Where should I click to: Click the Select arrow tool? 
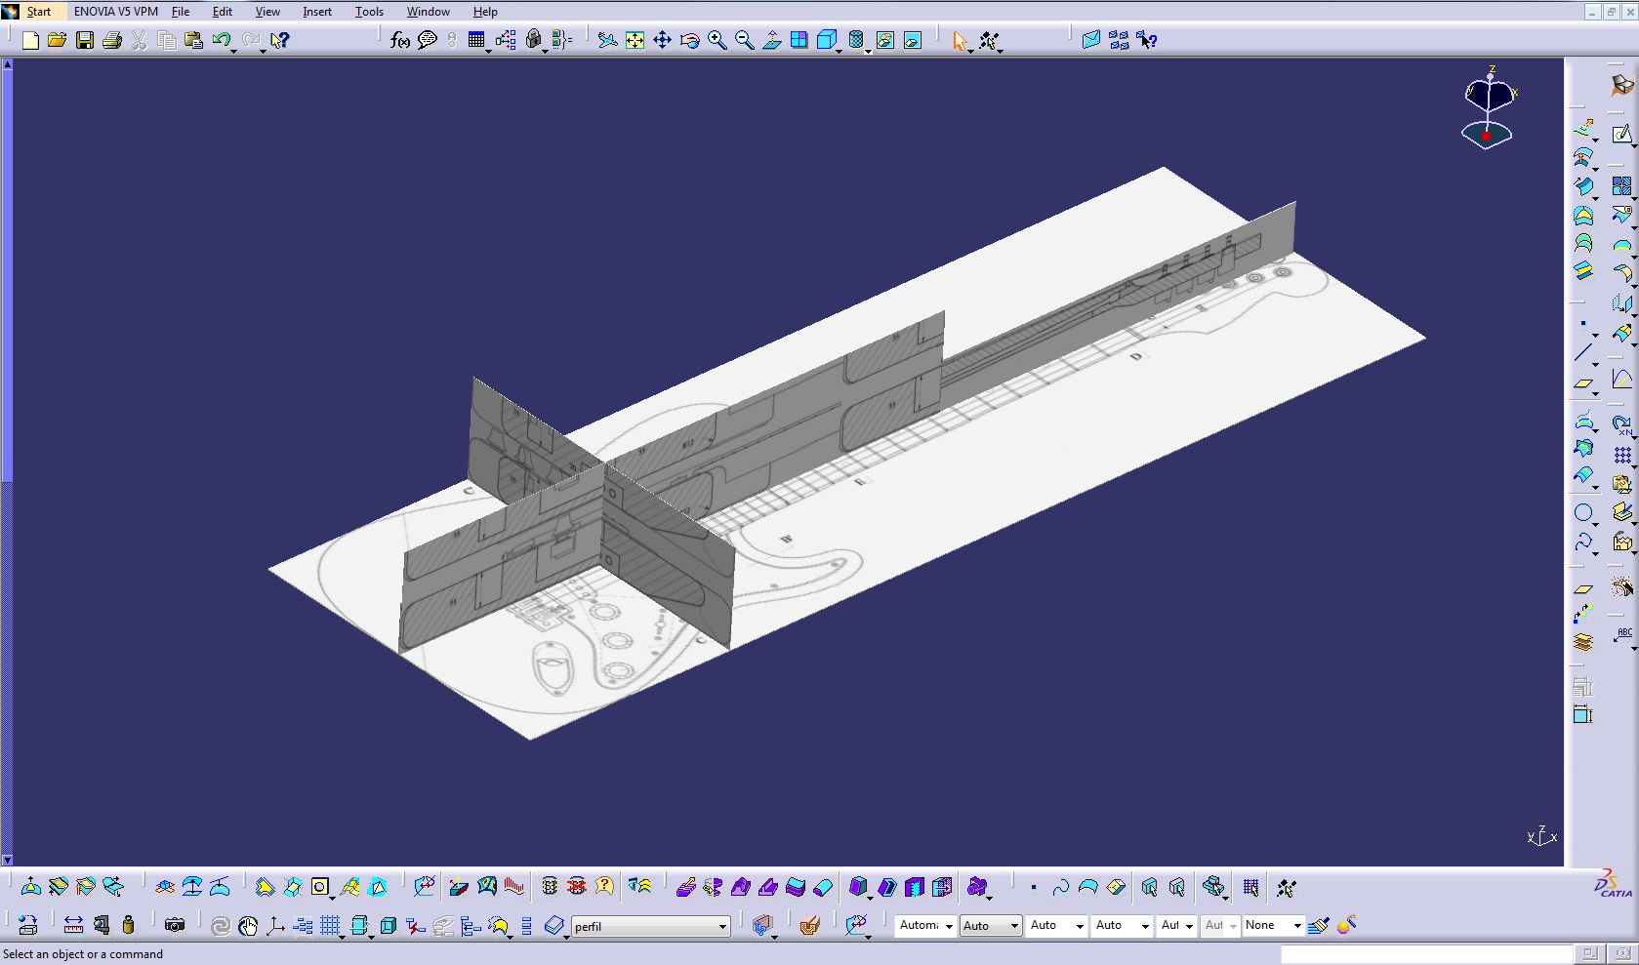tap(960, 40)
